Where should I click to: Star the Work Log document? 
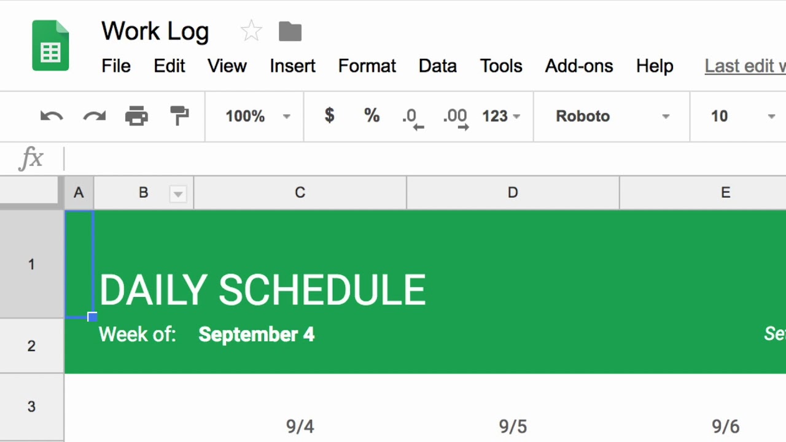(251, 31)
